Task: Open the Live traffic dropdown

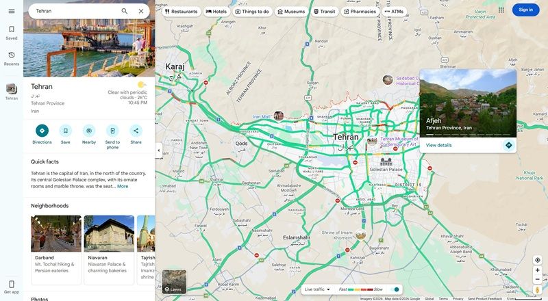Action: [x=317, y=289]
